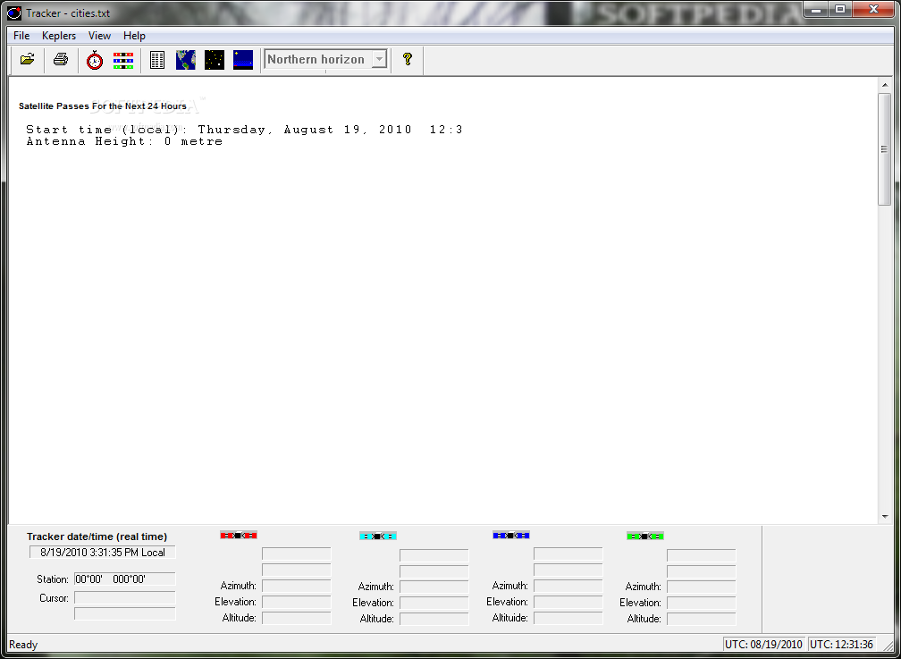Click the 'UTC: 08/19/2010' status pane
Screen dimensions: 901x659
click(x=763, y=645)
